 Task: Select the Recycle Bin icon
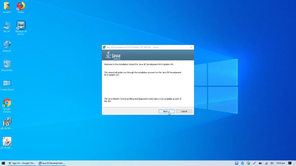[7, 66]
